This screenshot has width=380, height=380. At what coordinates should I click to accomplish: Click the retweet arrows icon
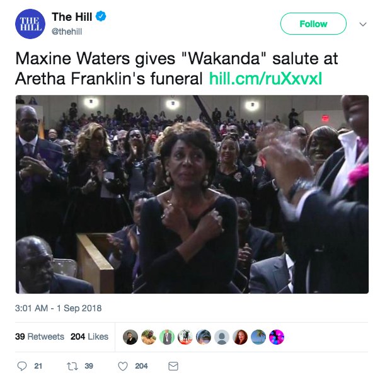tap(72, 366)
